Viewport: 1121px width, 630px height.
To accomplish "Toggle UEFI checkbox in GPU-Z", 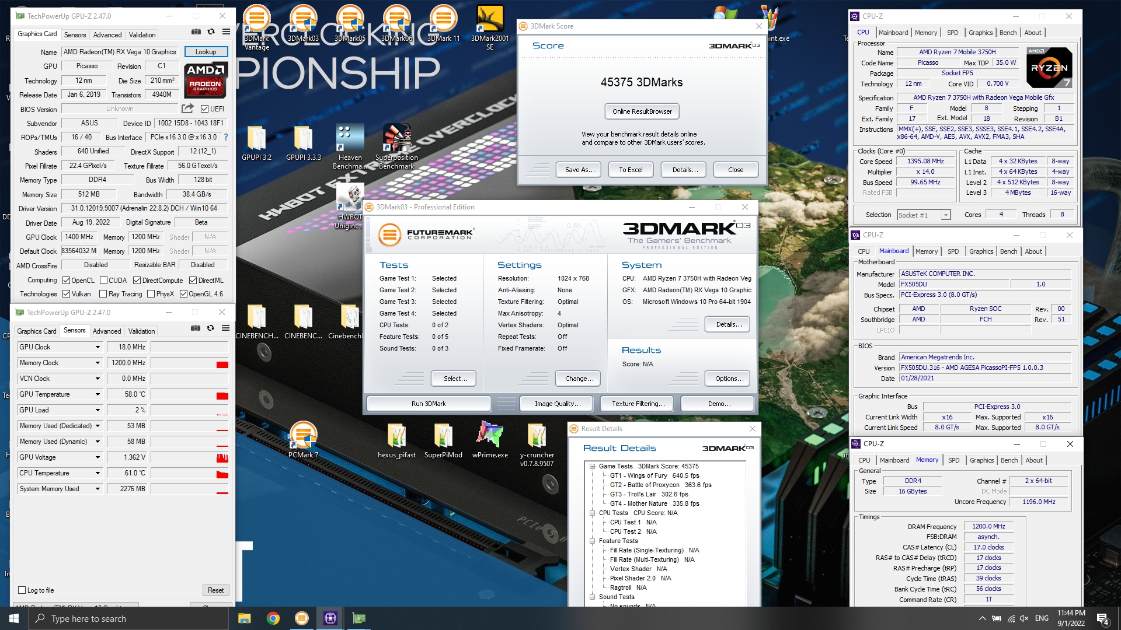I will coord(204,109).
